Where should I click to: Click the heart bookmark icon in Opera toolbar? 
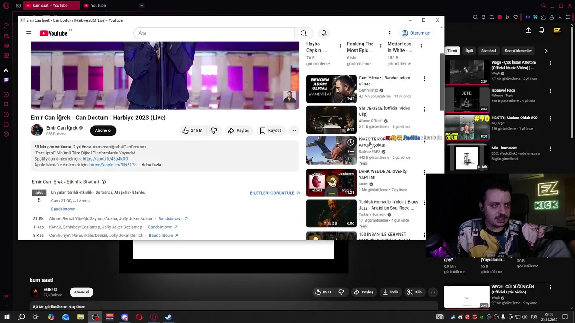pos(516,17)
